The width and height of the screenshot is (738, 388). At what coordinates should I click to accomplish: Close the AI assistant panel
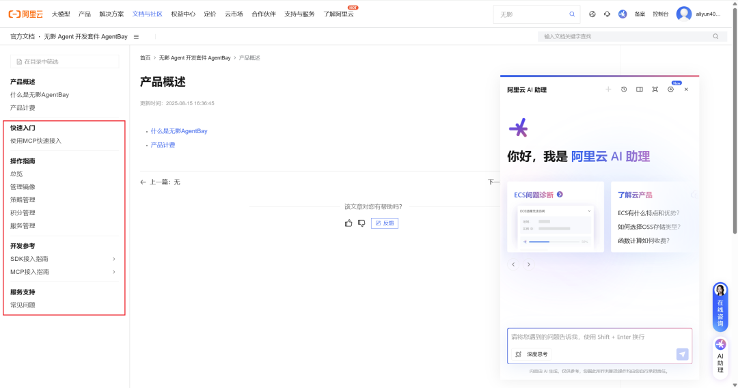pos(686,89)
